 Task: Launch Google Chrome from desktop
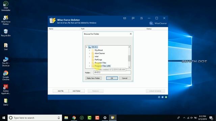[6, 75]
